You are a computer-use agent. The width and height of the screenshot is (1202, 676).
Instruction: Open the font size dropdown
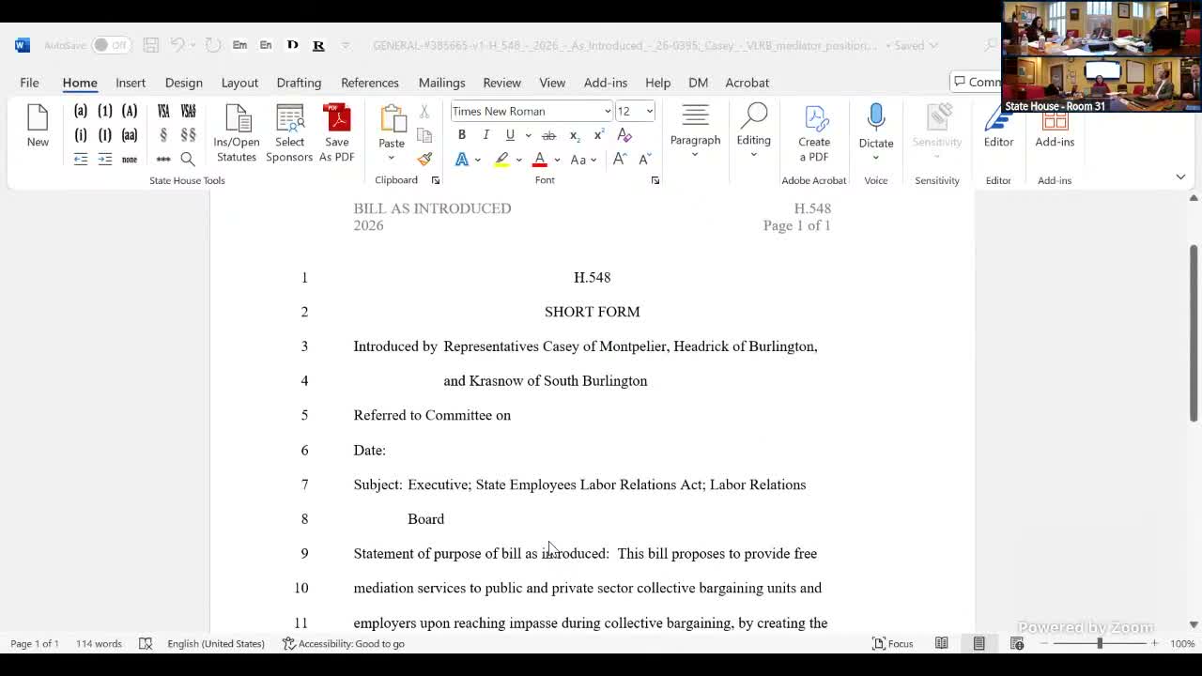[650, 111]
